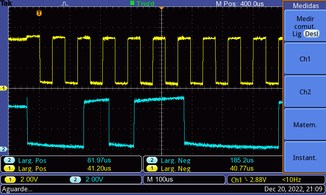Click the channel 2 scale badge at 2.00V

click(75, 180)
